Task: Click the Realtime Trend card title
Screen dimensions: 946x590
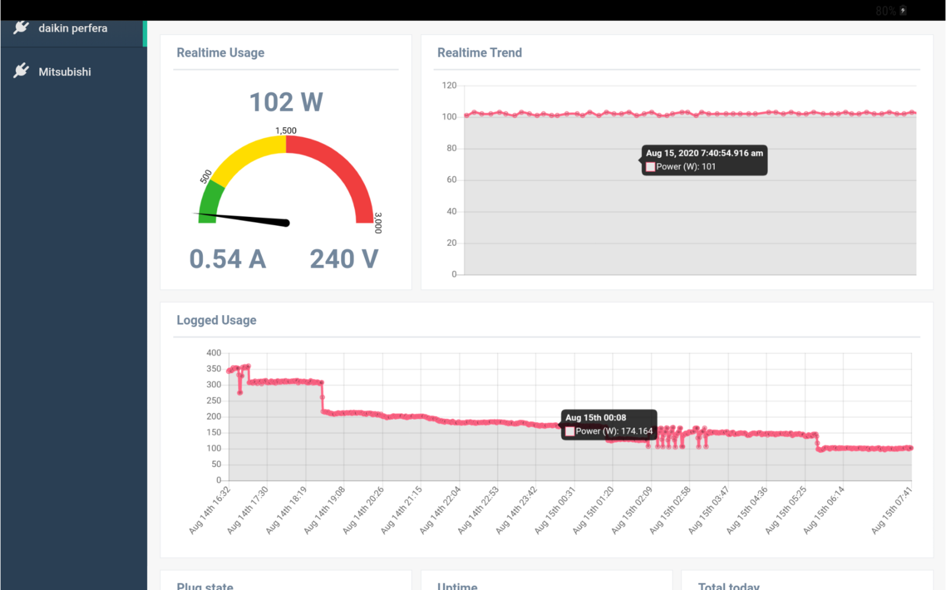Action: (480, 53)
